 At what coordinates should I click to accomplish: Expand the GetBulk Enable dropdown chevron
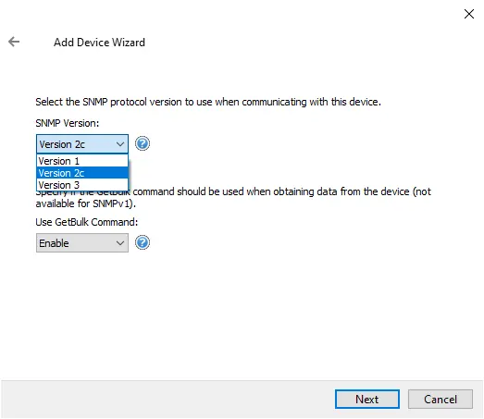pyautogui.click(x=120, y=243)
